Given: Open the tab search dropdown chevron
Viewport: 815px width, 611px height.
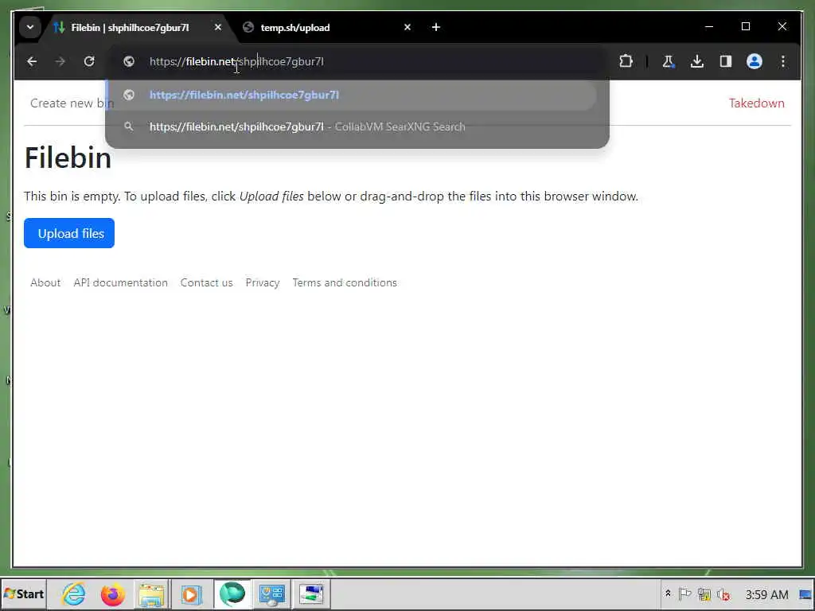Looking at the screenshot, I should [30, 27].
